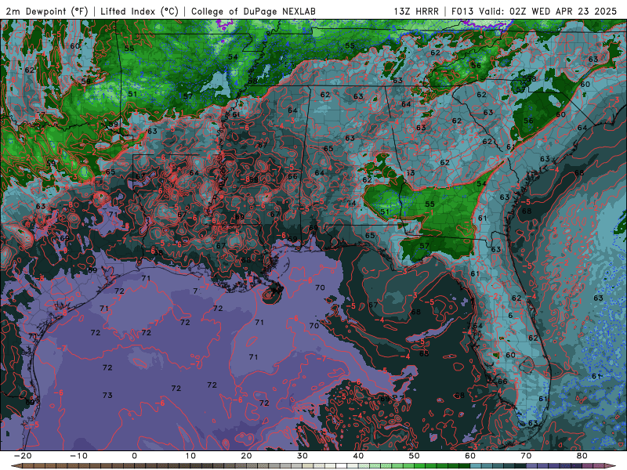Click the '0' label on the color scale

point(134,456)
